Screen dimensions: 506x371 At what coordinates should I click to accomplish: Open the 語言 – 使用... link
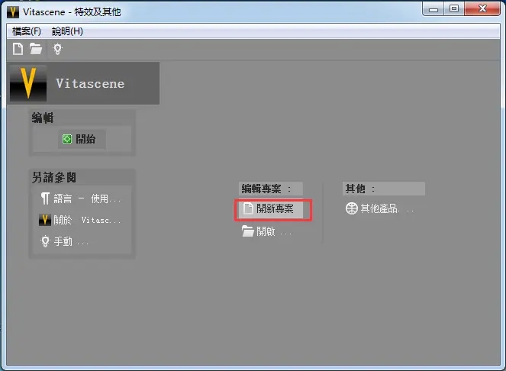tap(81, 198)
